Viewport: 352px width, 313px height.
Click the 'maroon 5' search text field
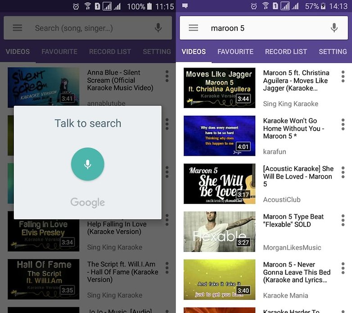pos(264,28)
